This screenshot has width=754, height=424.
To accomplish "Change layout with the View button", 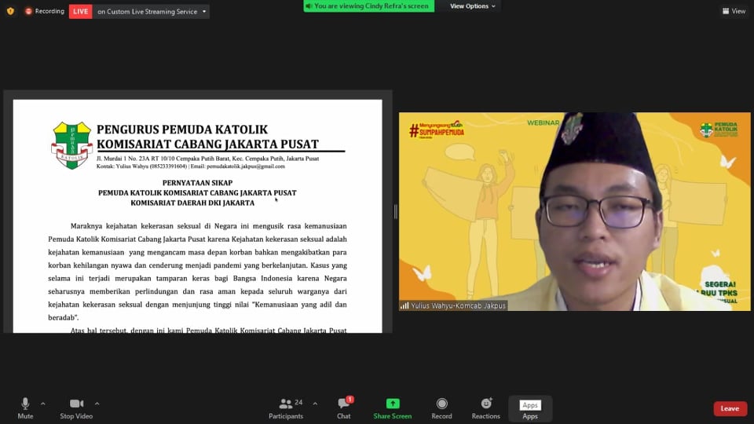I will coord(734,11).
